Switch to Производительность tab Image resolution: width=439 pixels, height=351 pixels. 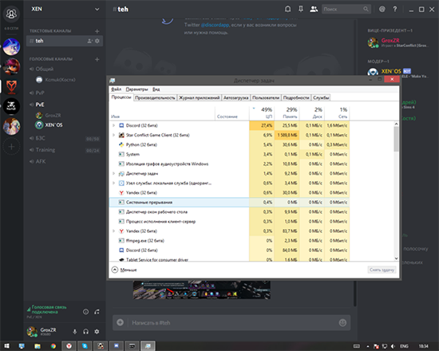[x=155, y=97]
